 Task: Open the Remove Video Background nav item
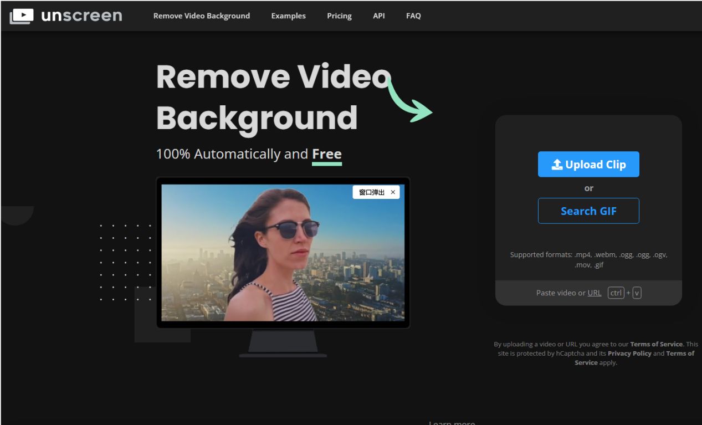201,16
